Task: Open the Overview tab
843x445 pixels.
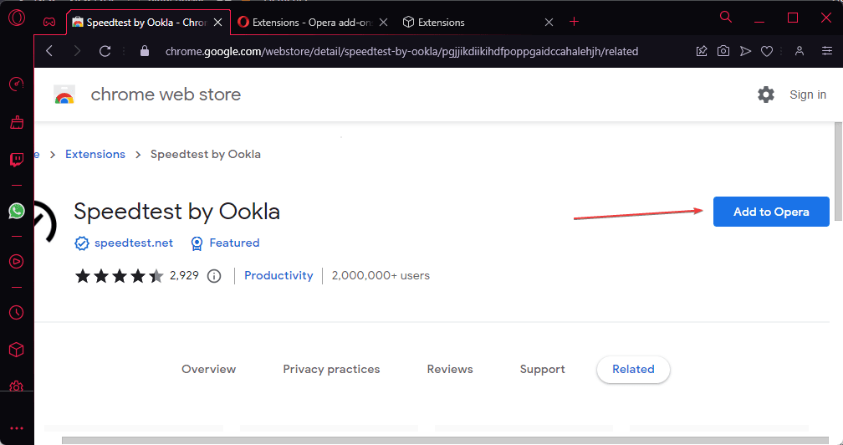Action: (208, 369)
